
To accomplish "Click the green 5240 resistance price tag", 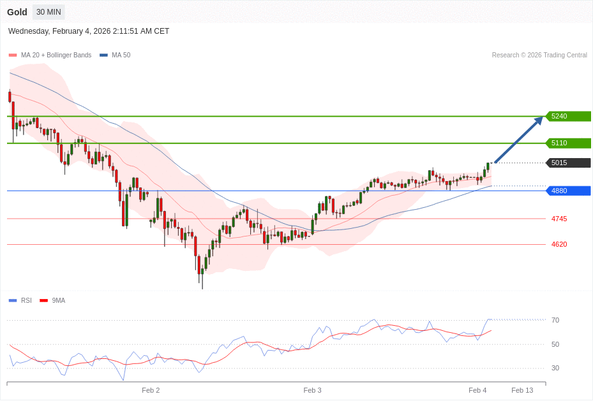I will (x=567, y=116).
